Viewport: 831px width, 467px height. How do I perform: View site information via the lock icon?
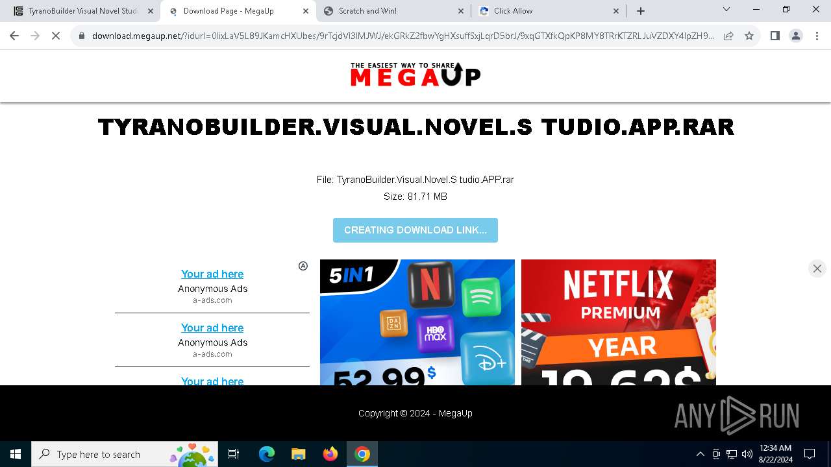pyautogui.click(x=82, y=36)
